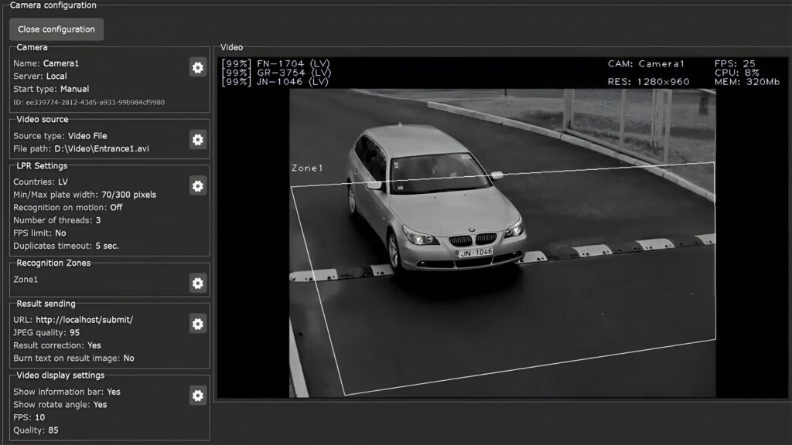Click Number of threads: 3
The width and height of the screenshot is (792, 445).
pyautogui.click(x=57, y=220)
